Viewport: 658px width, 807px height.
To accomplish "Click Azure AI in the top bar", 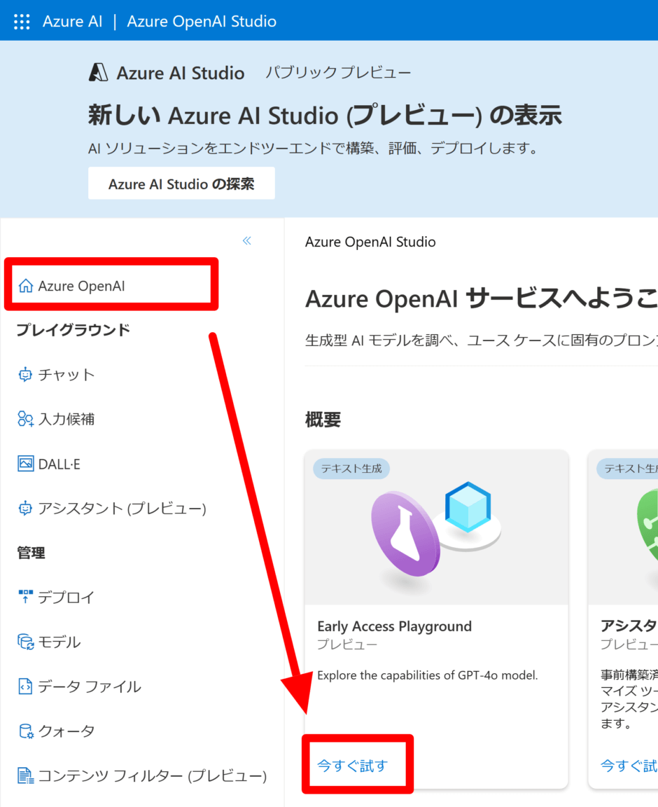I will [72, 21].
